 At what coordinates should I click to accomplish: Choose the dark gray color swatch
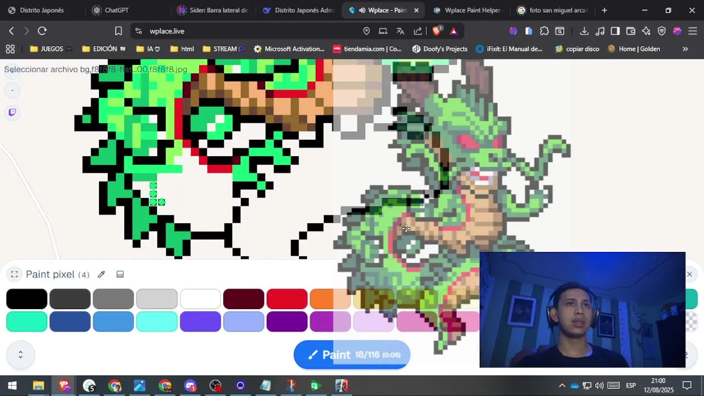(70, 299)
